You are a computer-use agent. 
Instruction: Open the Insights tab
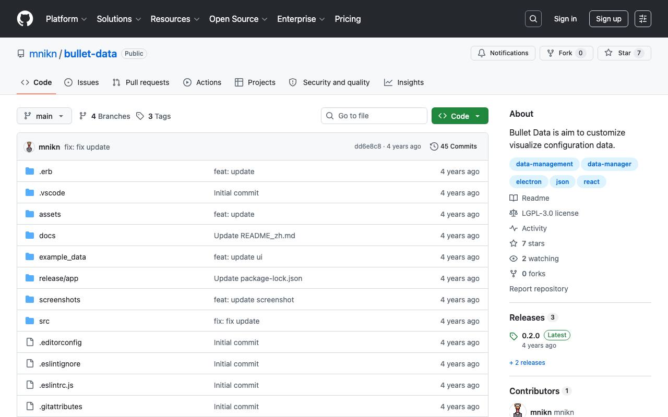pos(404,82)
